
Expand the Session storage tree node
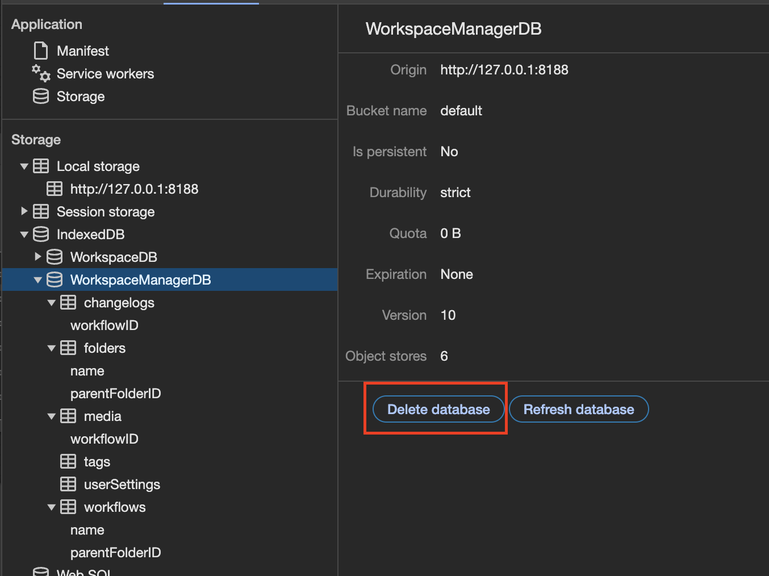click(x=24, y=211)
